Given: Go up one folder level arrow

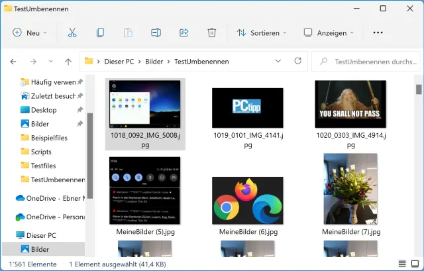Looking at the screenshot, I should 68,62.
